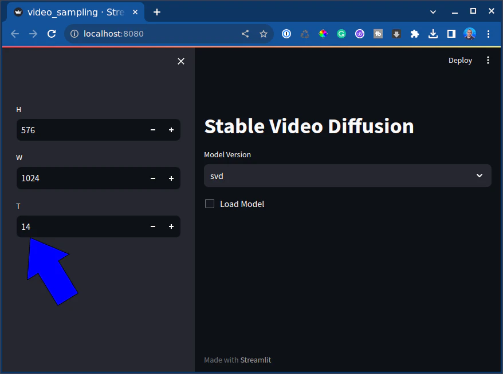The width and height of the screenshot is (503, 374).
Task: Click the gray square 'fb' extension icon
Action: [x=378, y=34]
